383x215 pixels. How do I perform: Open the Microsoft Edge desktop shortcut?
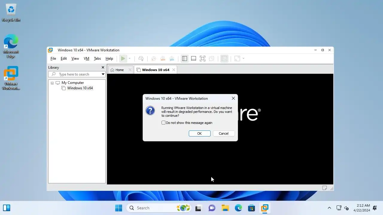[11, 46]
